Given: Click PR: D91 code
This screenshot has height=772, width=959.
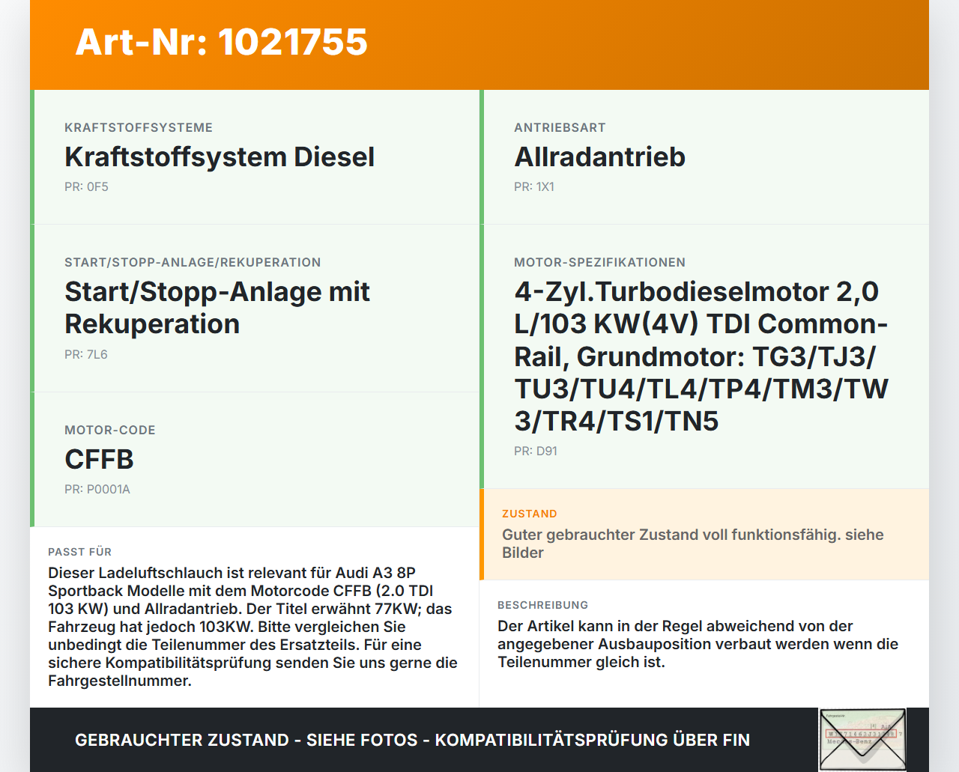Looking at the screenshot, I should pyautogui.click(x=536, y=451).
